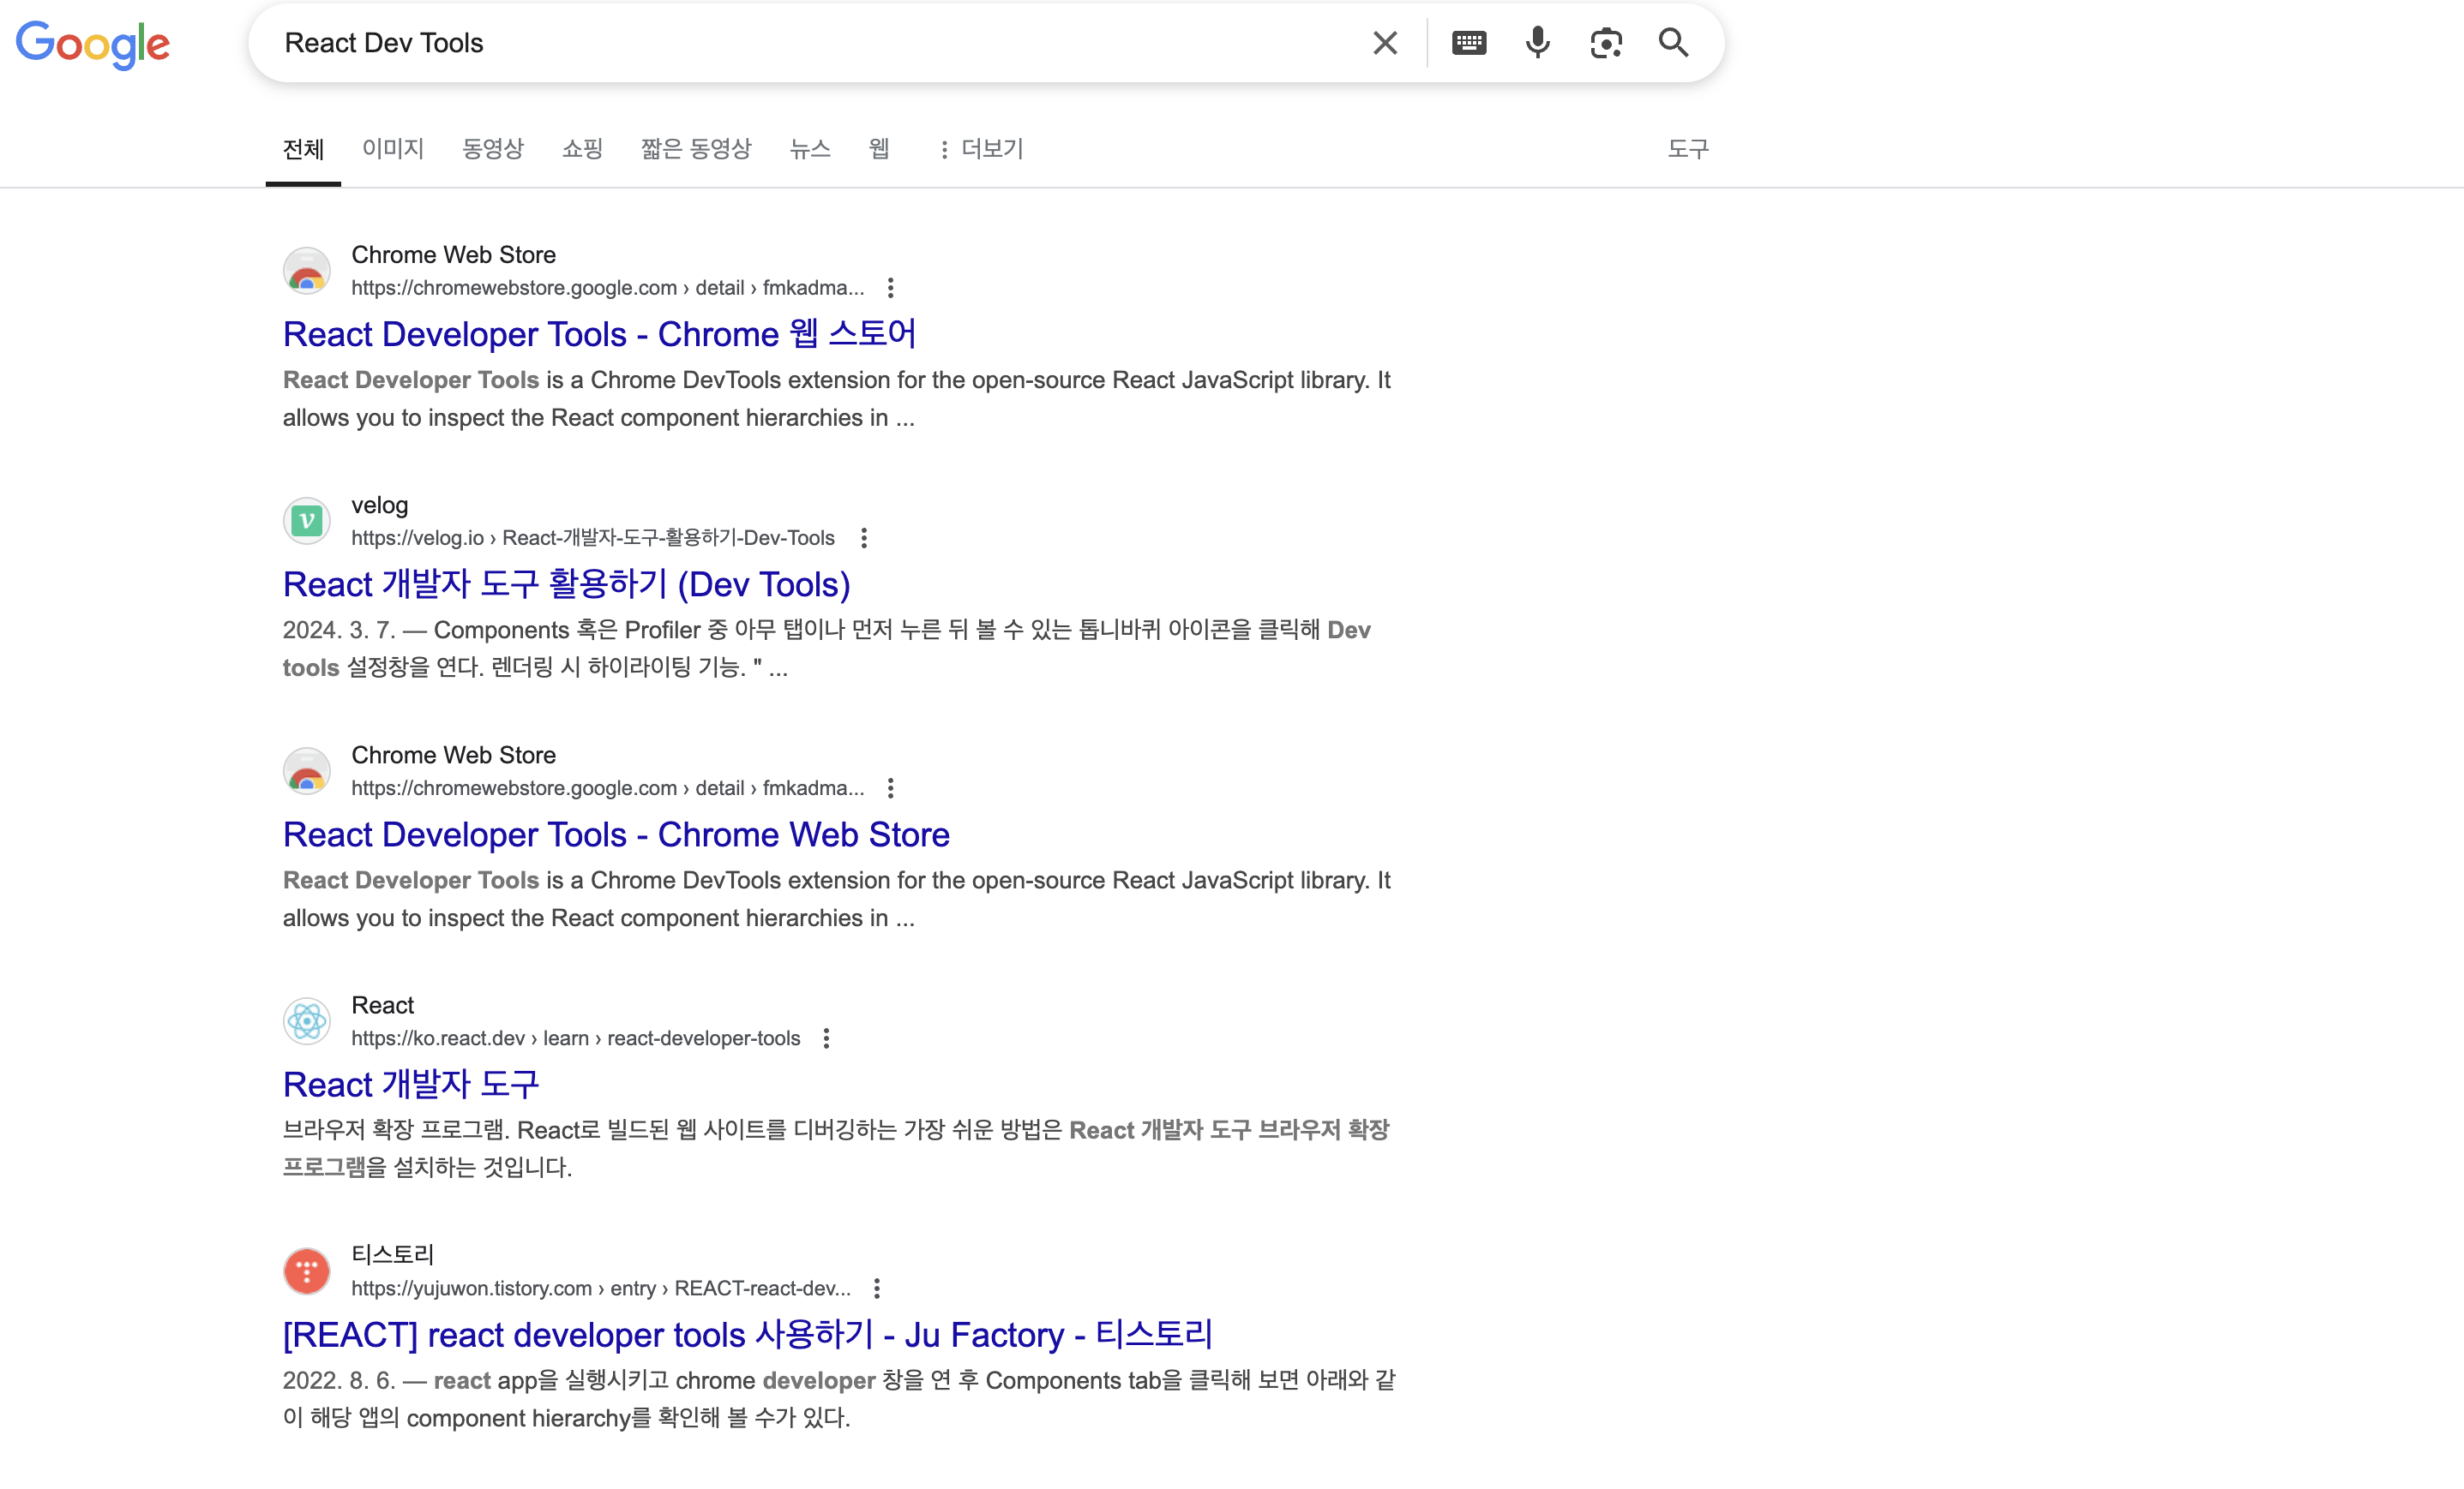
Task: Switch to the 짧은 동영상 tab
Action: pyautogui.click(x=696, y=149)
